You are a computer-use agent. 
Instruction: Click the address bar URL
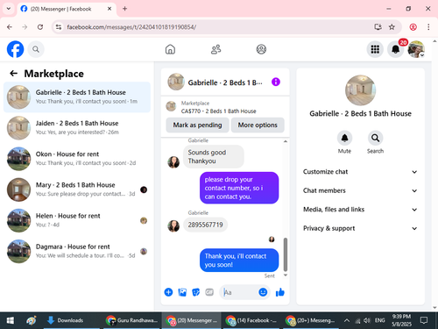pyautogui.click(x=131, y=27)
